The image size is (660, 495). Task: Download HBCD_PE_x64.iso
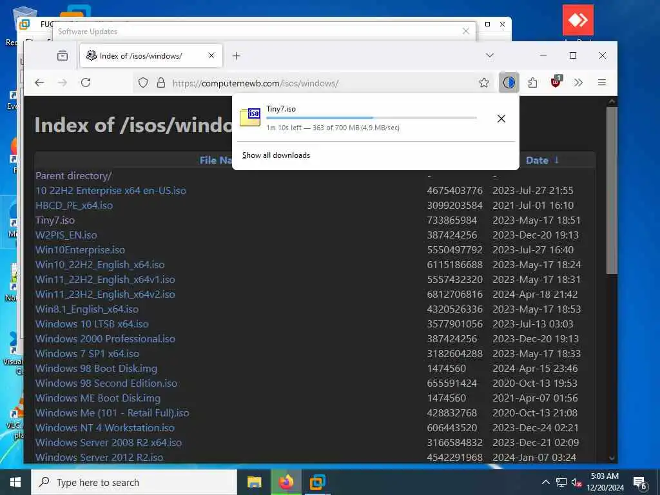click(74, 206)
